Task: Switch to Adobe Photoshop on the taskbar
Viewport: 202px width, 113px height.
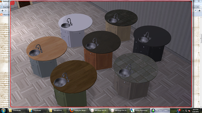Action: point(140,110)
